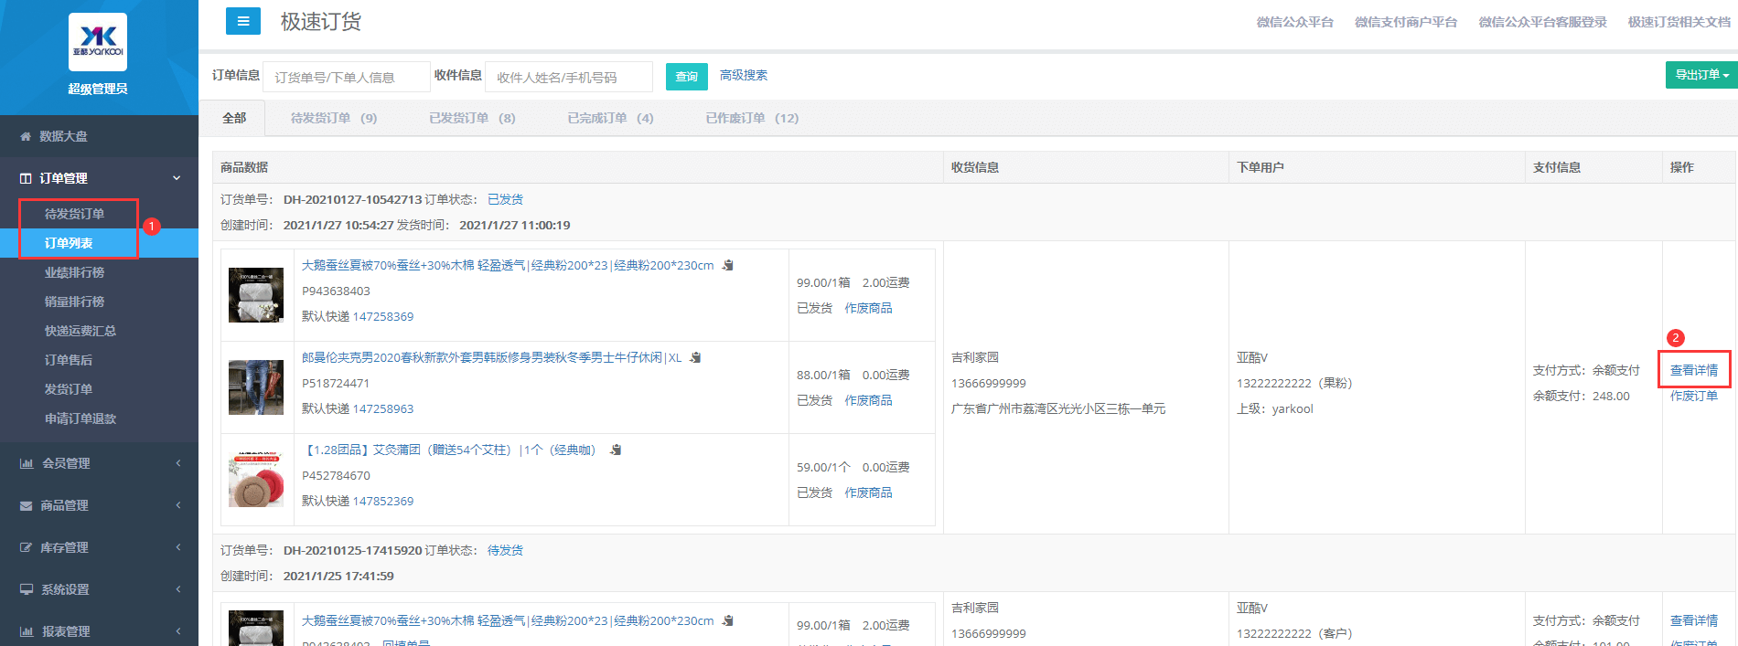This screenshot has width=1738, height=646.
Task: Switch to the 全部 tab
Action: pyautogui.click(x=234, y=118)
